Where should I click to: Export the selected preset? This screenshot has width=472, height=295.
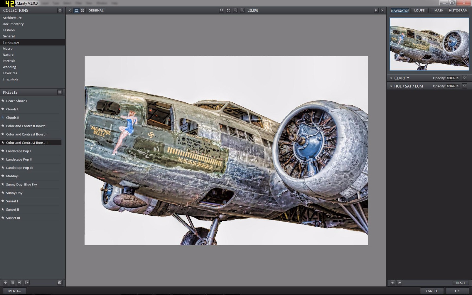27,283
